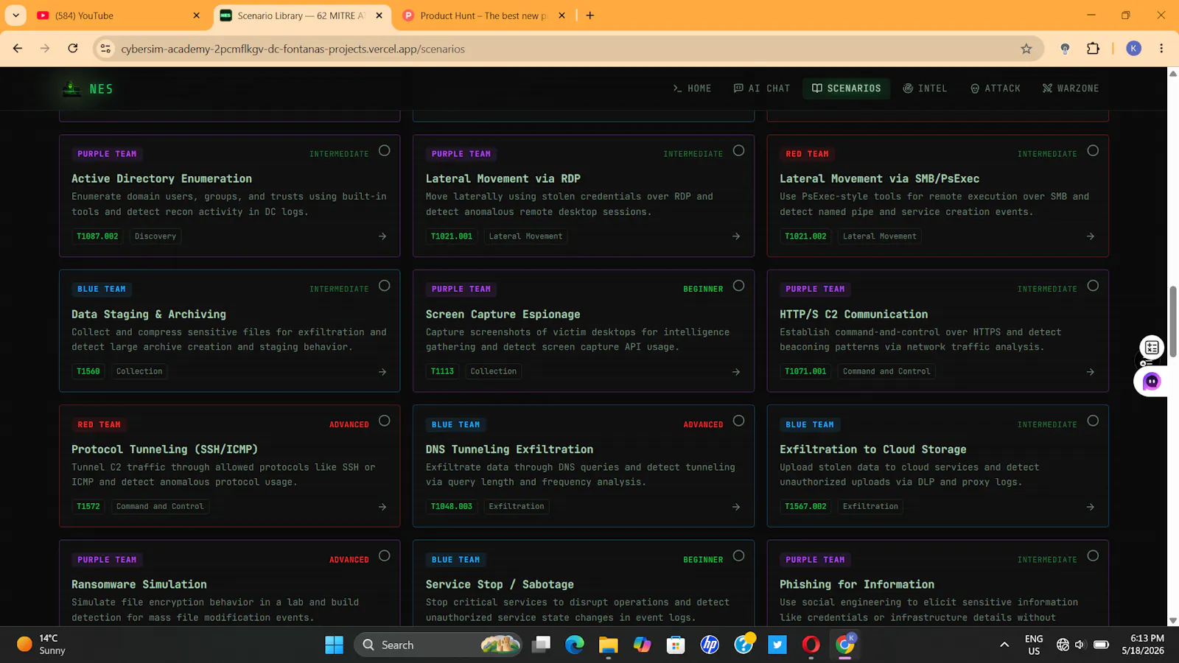Click the T1048.003 technique tag
The width and height of the screenshot is (1179, 663).
pos(452,507)
